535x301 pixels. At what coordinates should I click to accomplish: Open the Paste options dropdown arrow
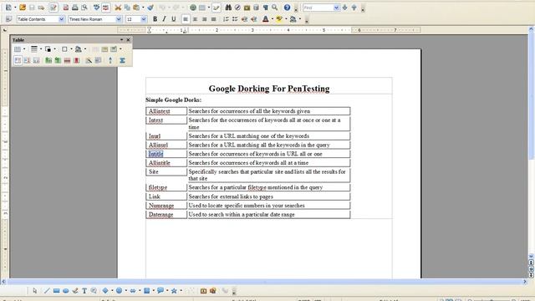click(x=143, y=8)
